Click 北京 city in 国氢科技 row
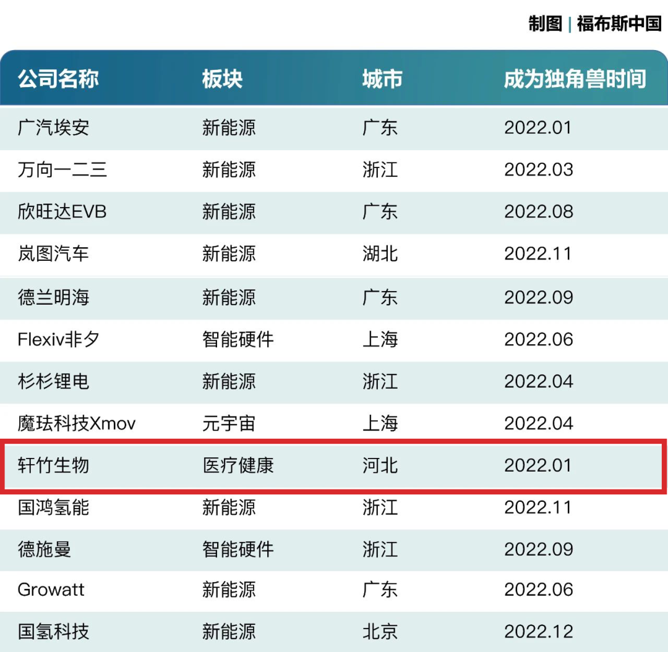 pyautogui.click(x=380, y=631)
